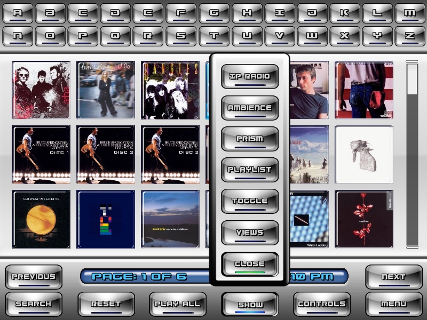Choose the letter M button

pos(410,13)
